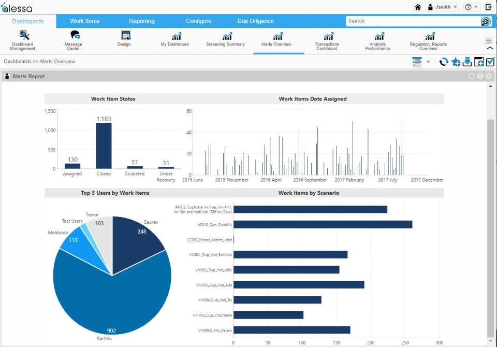Click the Escalated bar showing 51
This screenshot has width=497, height=347.
135,167
